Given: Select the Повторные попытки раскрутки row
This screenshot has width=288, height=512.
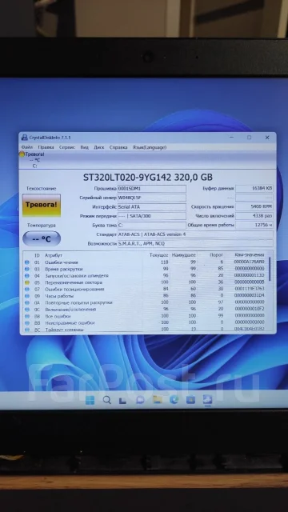Looking at the screenshot, I should pos(146,302).
